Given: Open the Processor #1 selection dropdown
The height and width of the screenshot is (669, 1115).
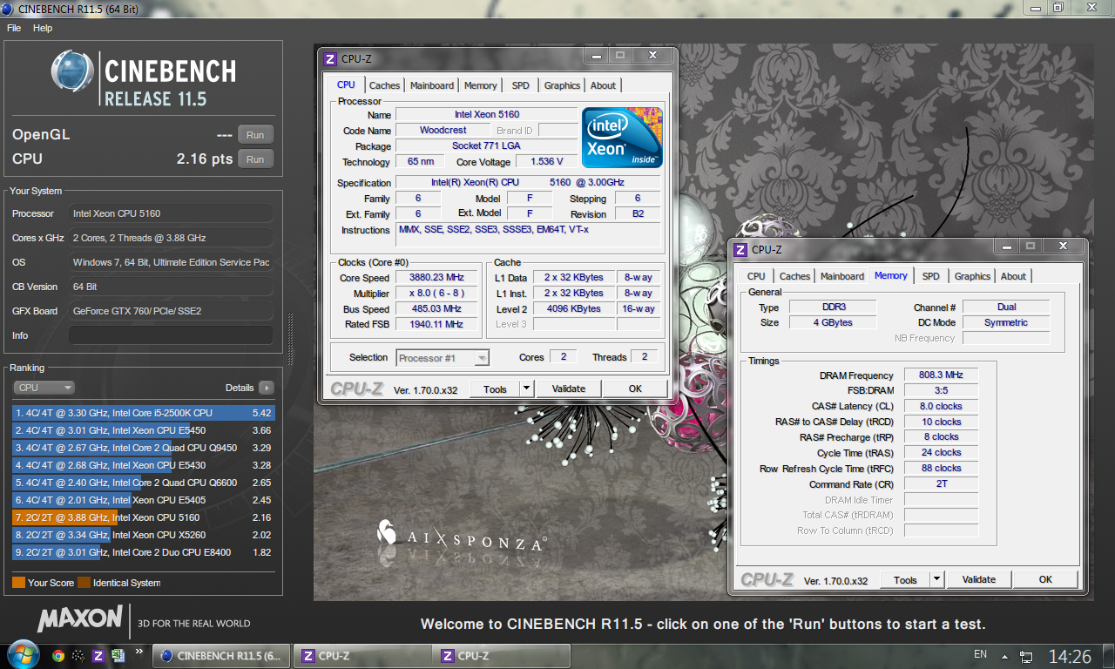Looking at the screenshot, I should pyautogui.click(x=443, y=357).
